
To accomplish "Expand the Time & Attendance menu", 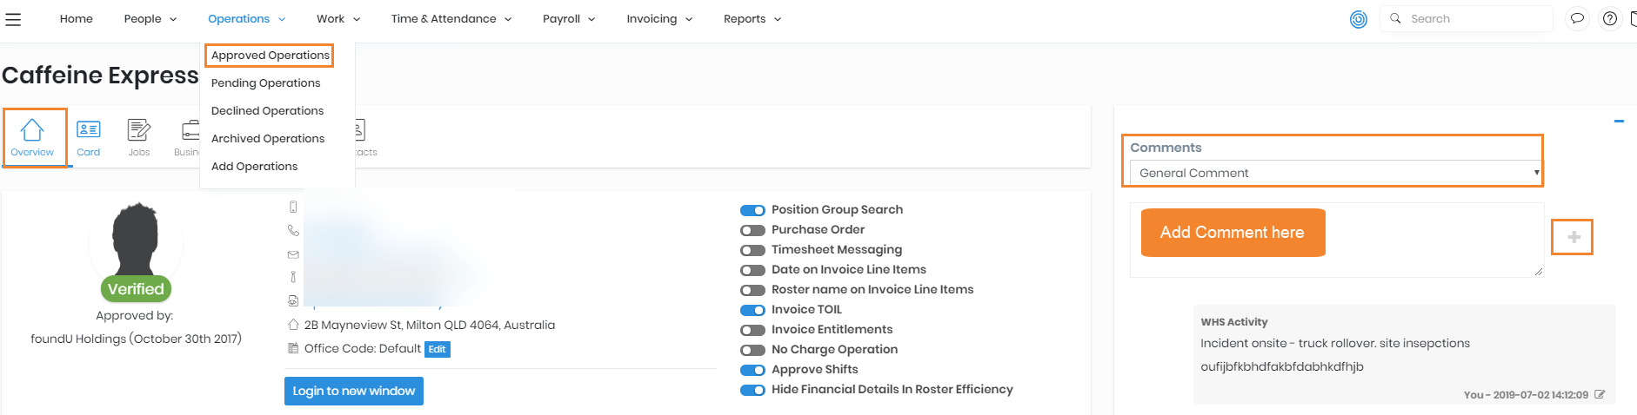I will coord(451,19).
